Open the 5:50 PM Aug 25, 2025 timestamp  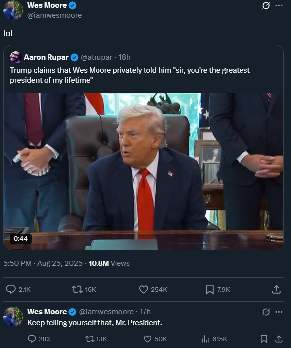tap(43, 263)
